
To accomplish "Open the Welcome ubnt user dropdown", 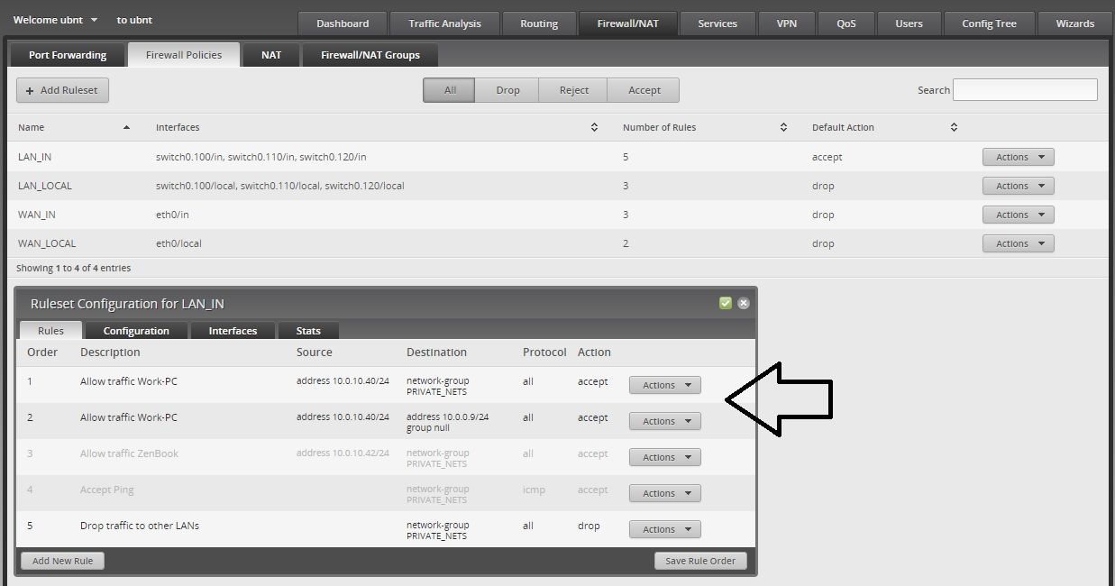I will click(94, 20).
